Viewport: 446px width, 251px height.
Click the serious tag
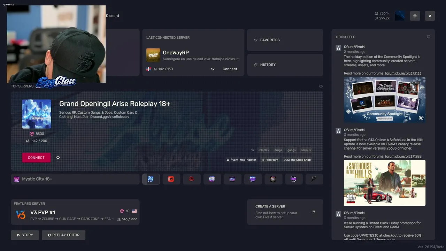(306, 150)
